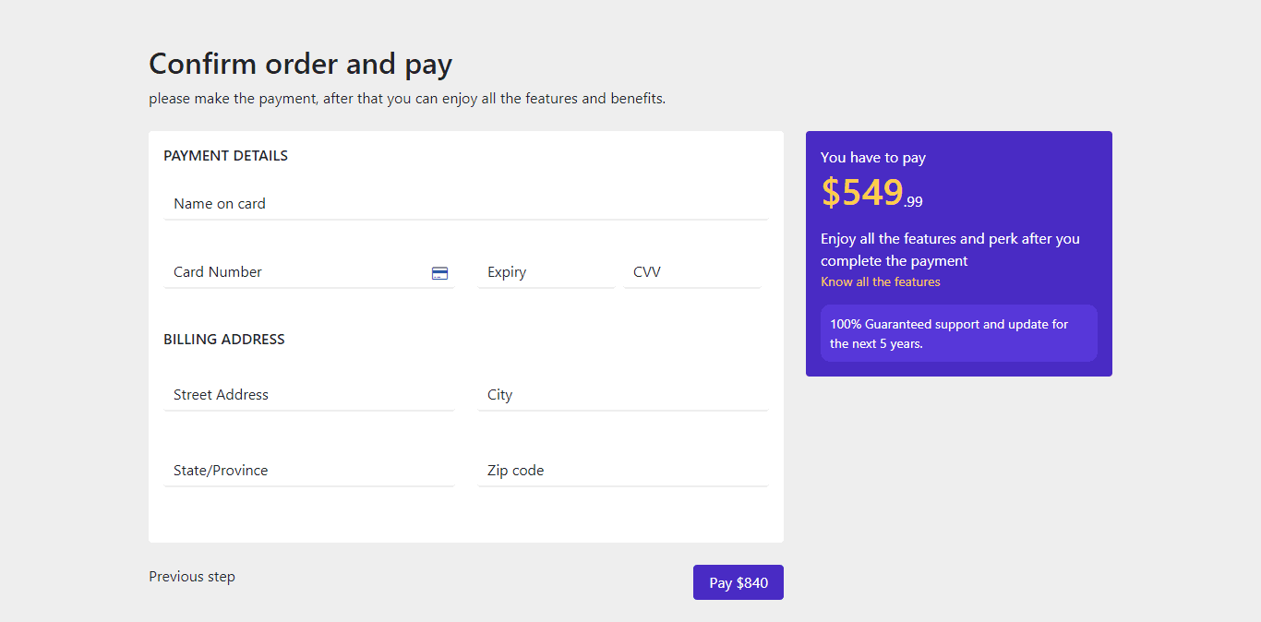Click the Pay $840 button
1261x622 pixels.
click(738, 582)
